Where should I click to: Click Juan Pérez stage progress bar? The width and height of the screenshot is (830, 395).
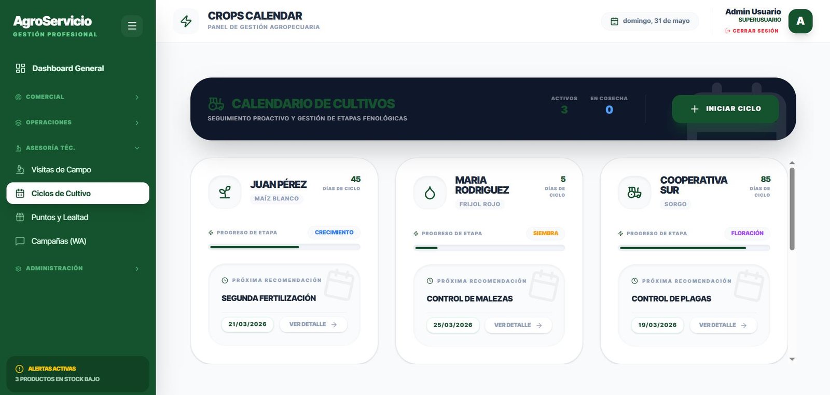click(x=284, y=247)
